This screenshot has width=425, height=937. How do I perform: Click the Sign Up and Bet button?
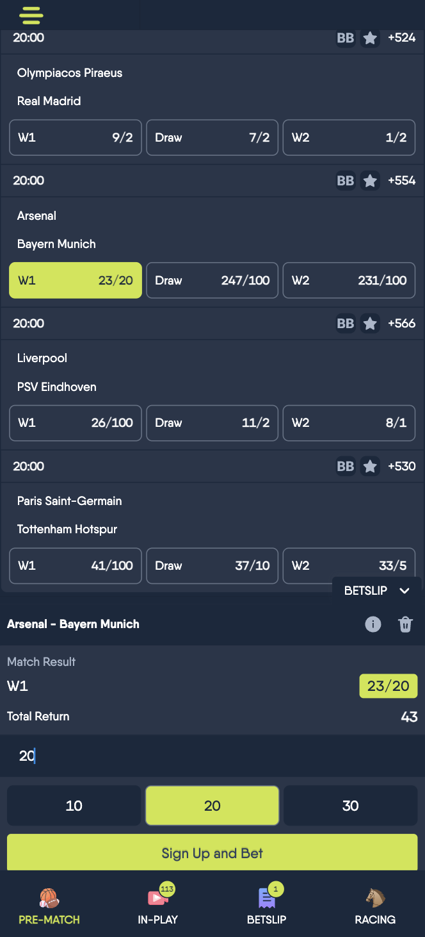(x=212, y=852)
